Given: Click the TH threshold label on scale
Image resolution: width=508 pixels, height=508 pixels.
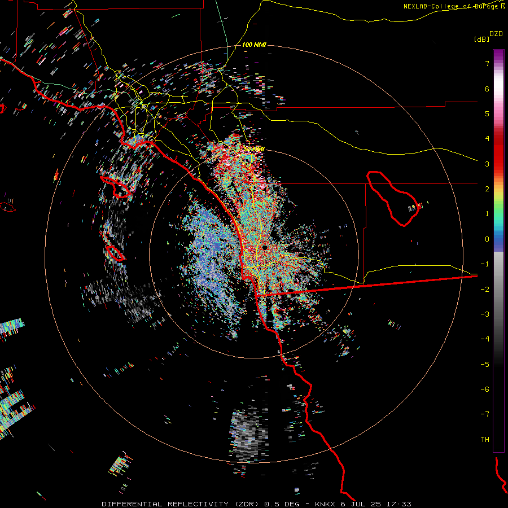Looking at the screenshot, I should point(485,439).
